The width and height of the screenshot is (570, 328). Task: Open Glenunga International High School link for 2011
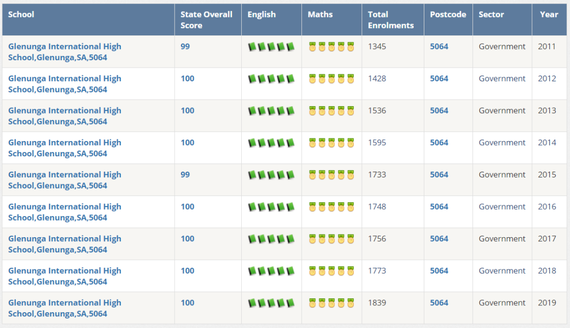[x=65, y=52]
